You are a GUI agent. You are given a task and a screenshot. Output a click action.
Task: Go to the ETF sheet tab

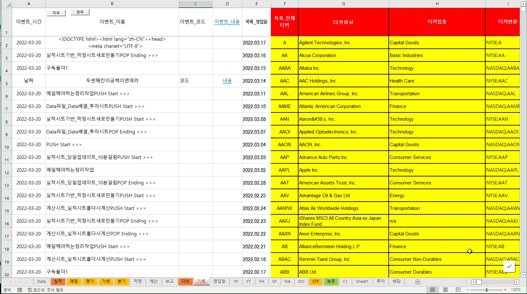316,282
